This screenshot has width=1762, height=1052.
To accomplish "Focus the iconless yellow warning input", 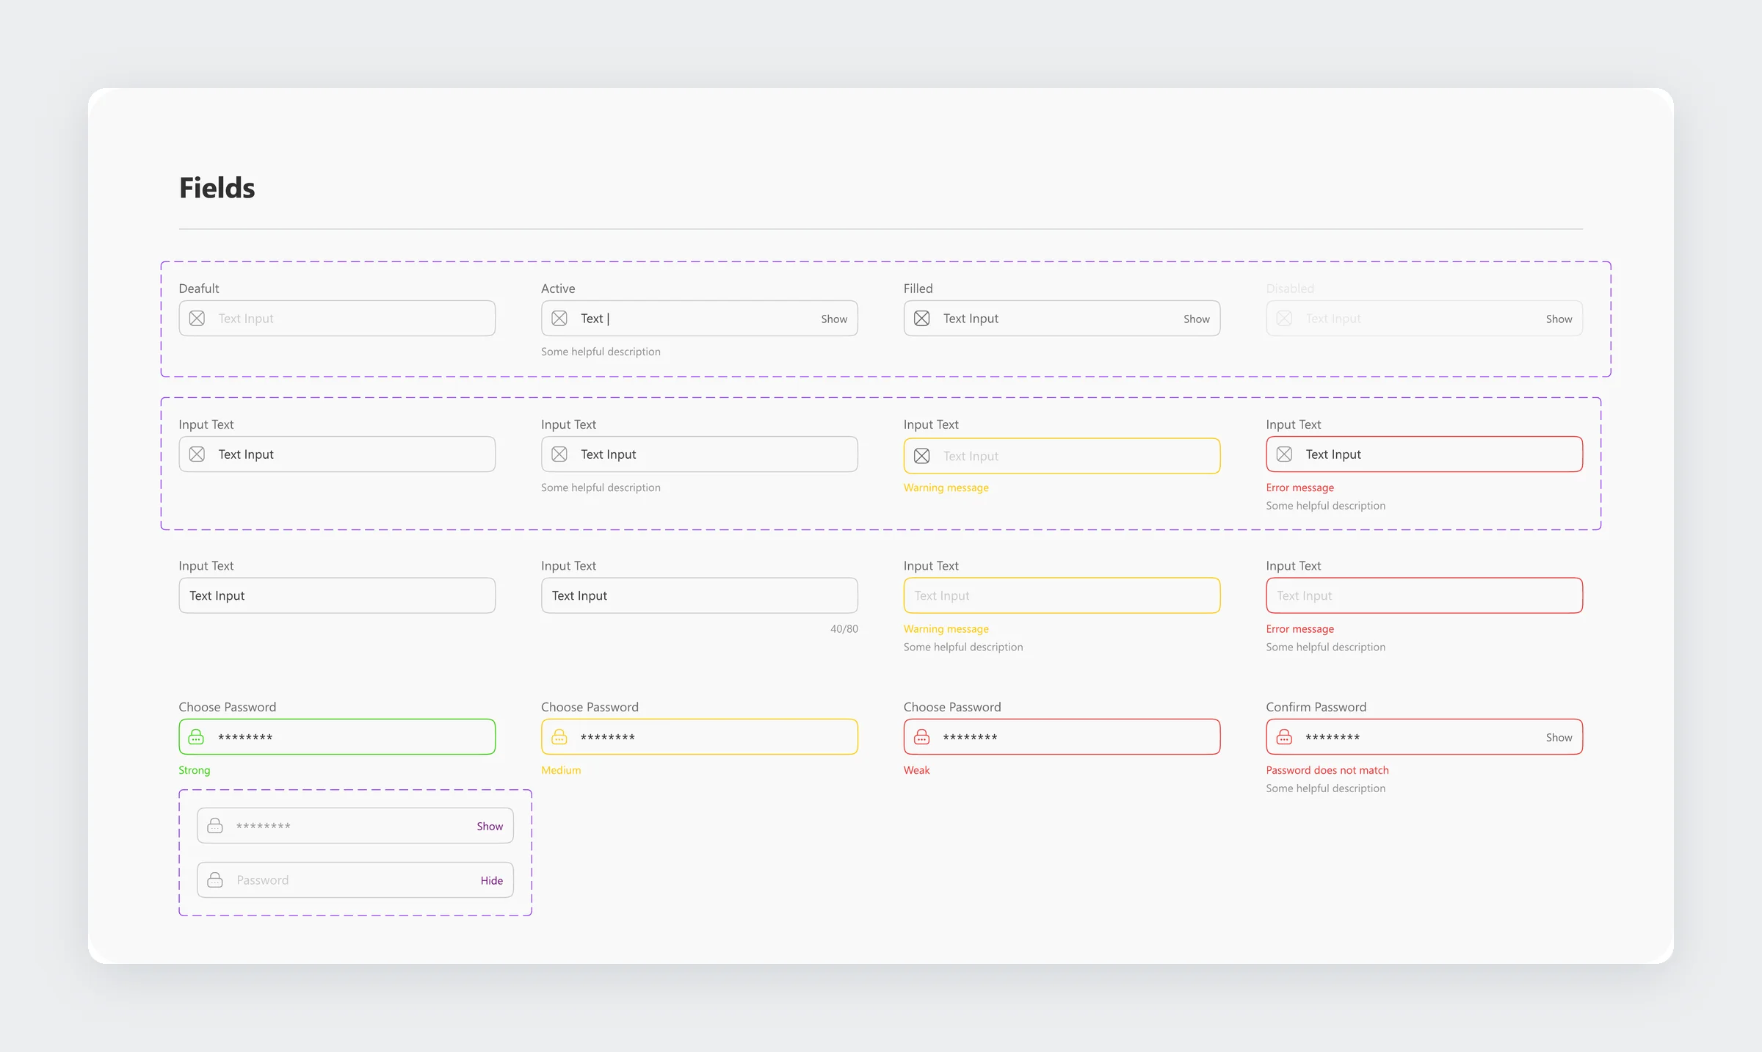I will (1062, 595).
